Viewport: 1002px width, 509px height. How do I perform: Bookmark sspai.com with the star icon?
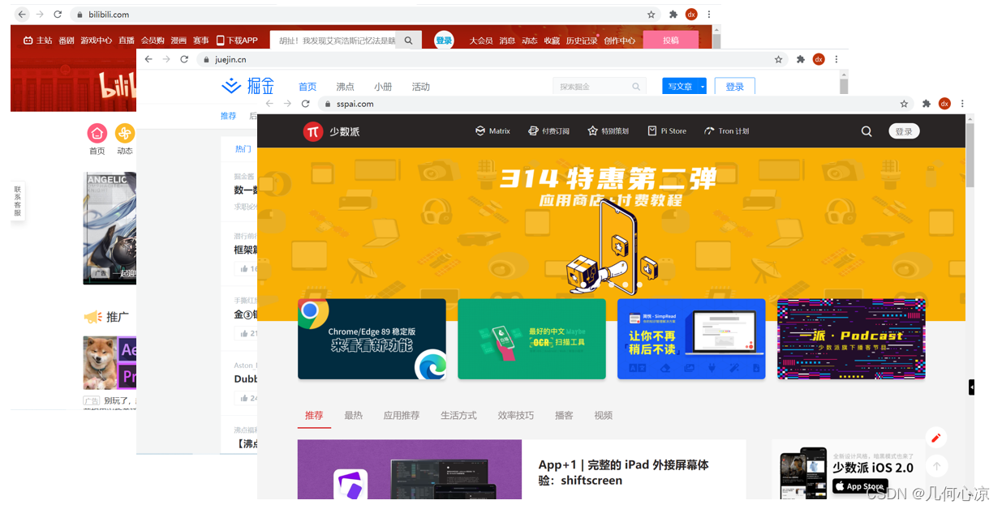click(x=904, y=104)
